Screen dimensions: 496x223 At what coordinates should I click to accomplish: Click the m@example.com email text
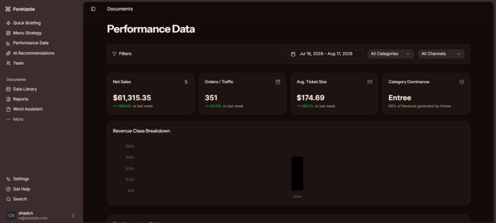point(33,218)
